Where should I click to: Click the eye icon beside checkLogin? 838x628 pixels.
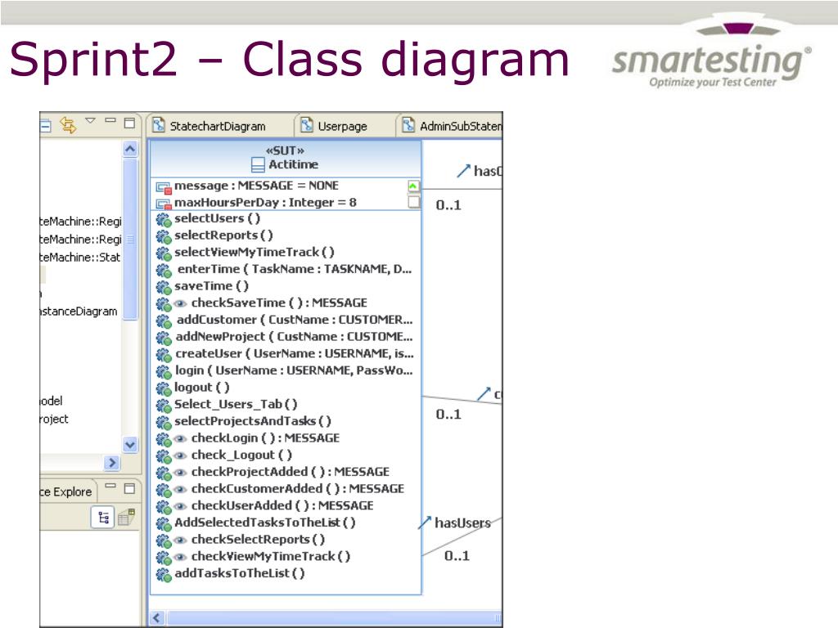[x=181, y=439]
